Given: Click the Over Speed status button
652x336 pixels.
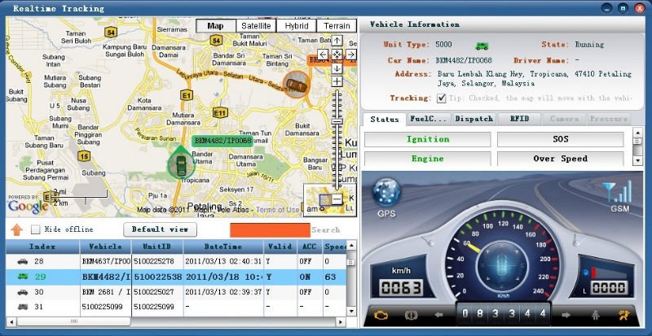Looking at the screenshot, I should [x=560, y=159].
